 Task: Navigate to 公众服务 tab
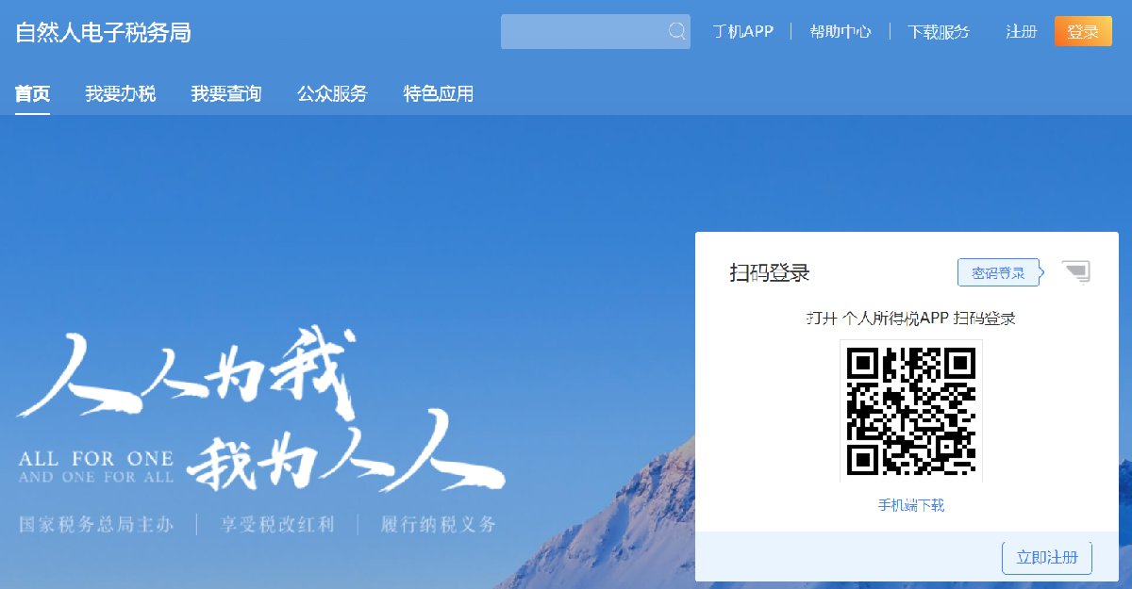[x=332, y=94]
